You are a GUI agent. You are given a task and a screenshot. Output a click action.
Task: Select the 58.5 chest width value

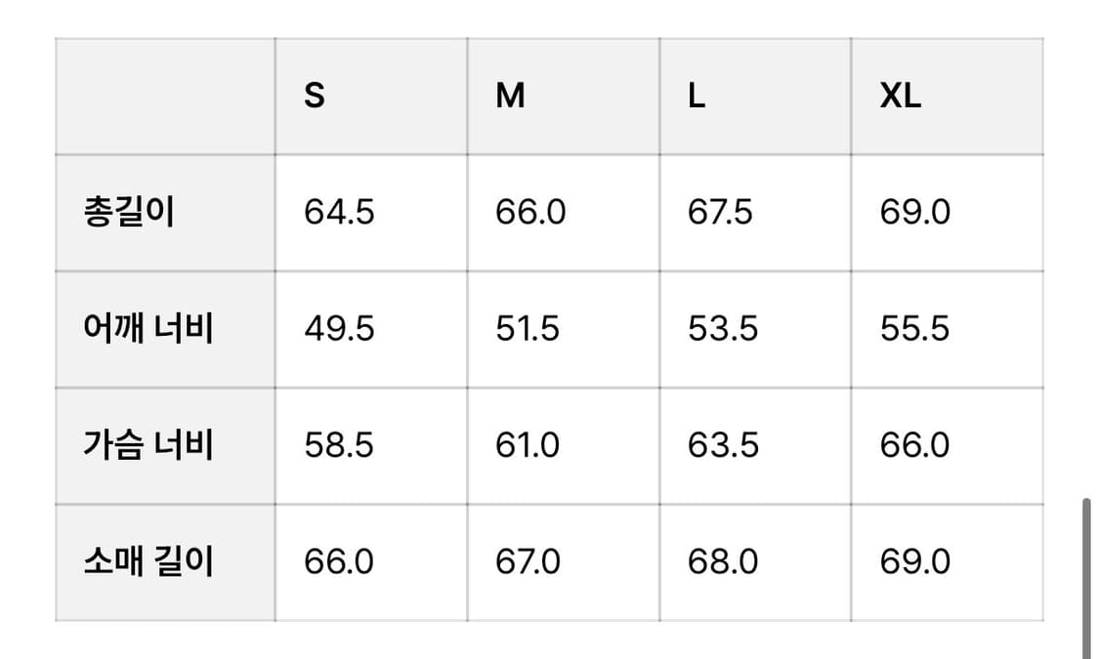pos(339,445)
